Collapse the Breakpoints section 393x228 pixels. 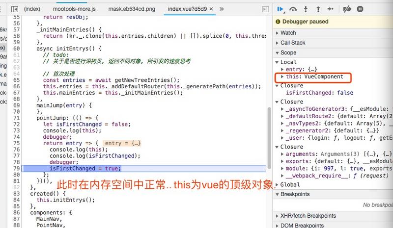(277, 195)
